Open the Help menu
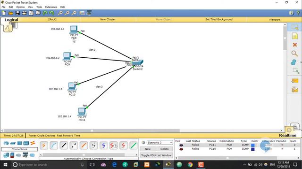The image size is (302, 169). 63,7
